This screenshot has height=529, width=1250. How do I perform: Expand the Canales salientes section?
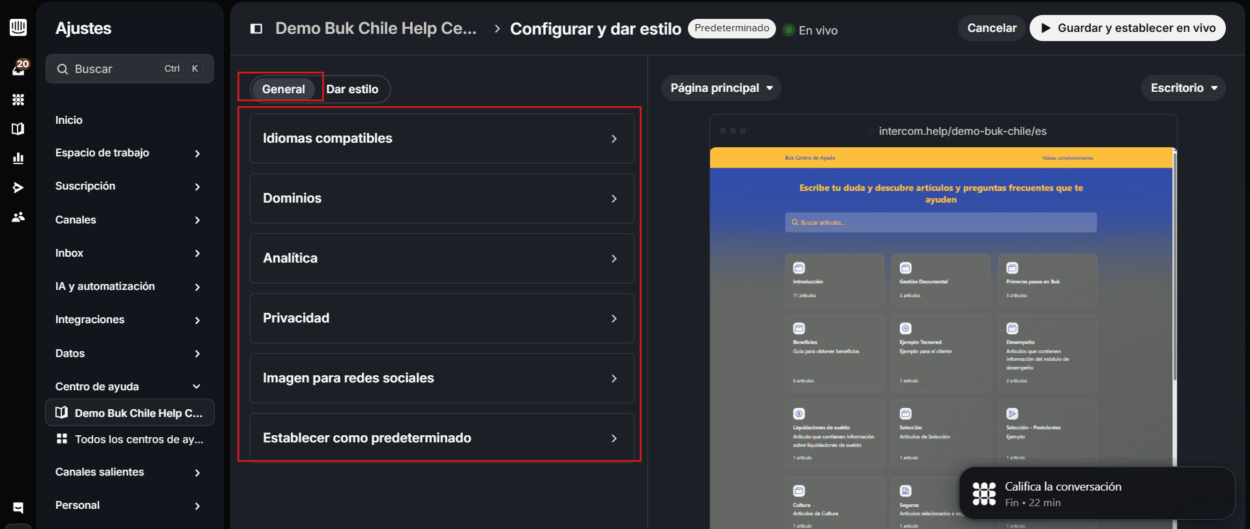[x=128, y=472]
